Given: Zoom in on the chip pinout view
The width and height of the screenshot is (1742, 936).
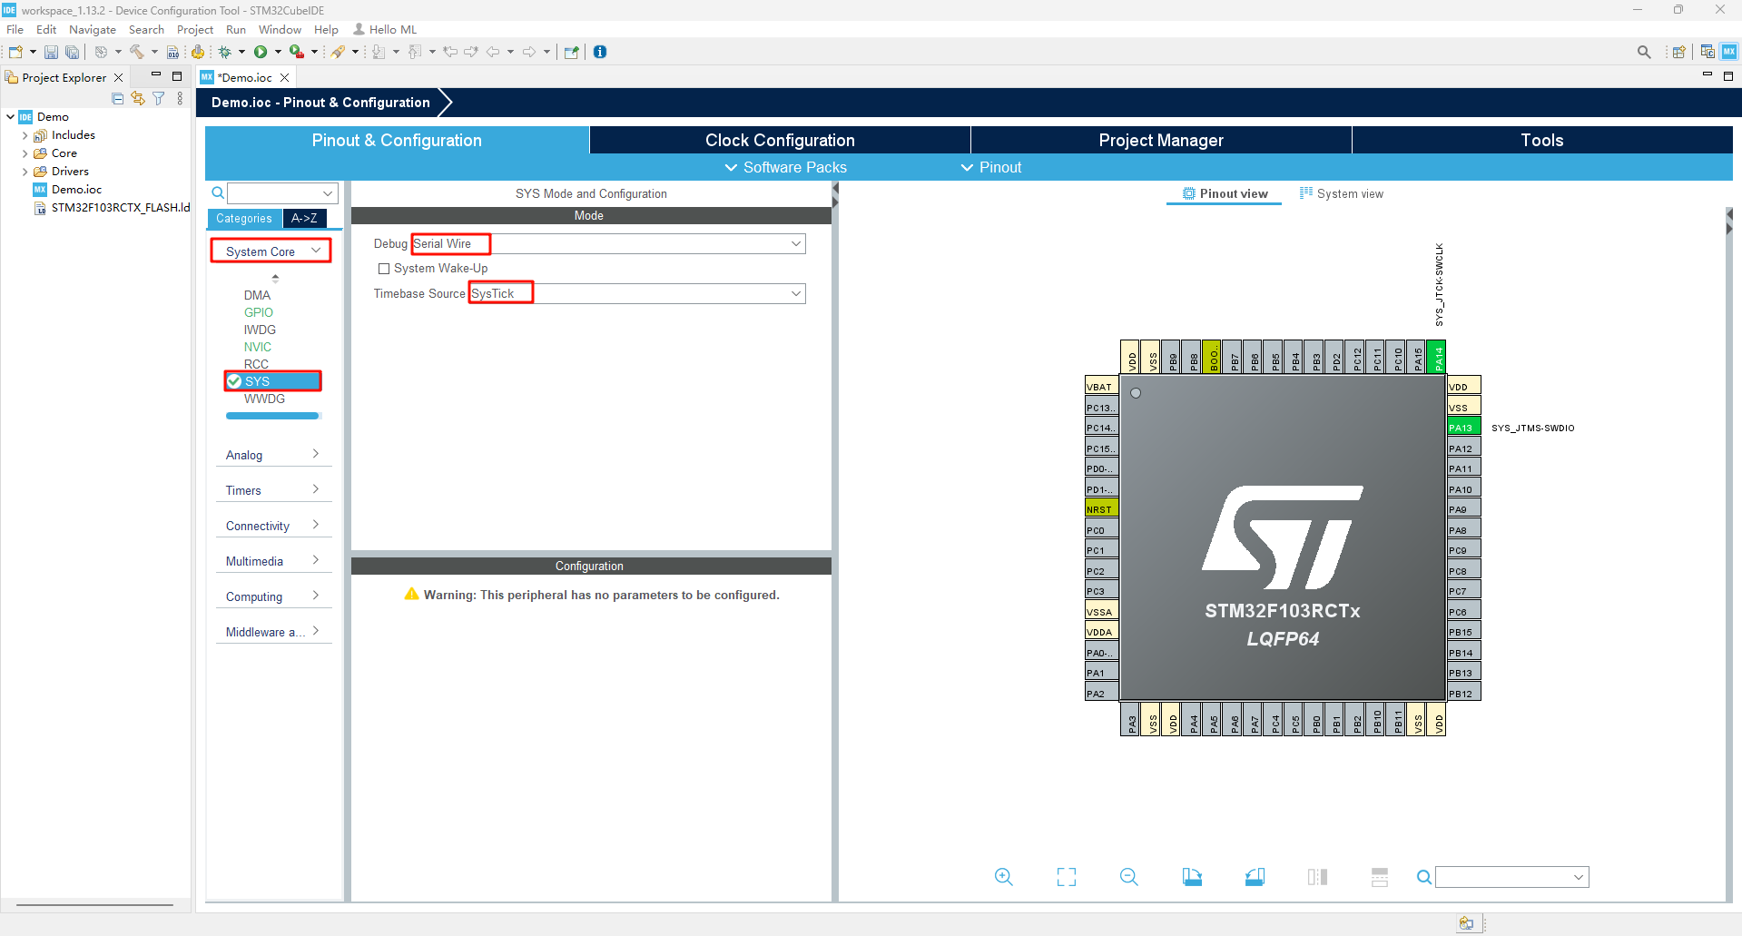Looking at the screenshot, I should 1003,877.
